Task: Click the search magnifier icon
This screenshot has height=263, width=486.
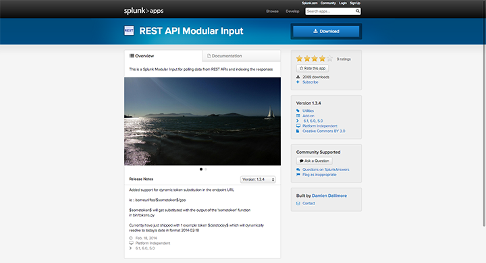Action: (357, 11)
